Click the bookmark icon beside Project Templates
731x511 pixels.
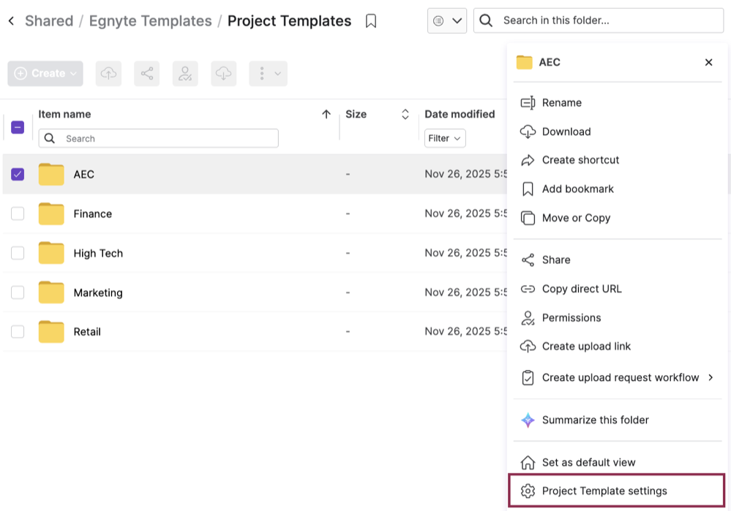coord(371,20)
